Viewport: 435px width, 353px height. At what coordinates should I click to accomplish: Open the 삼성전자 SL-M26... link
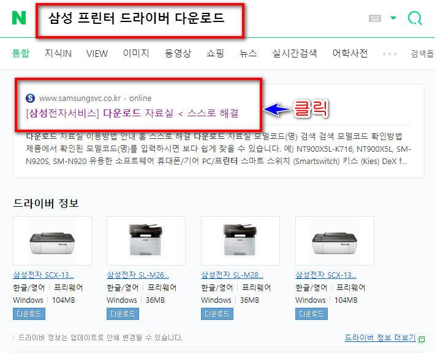pos(138,275)
